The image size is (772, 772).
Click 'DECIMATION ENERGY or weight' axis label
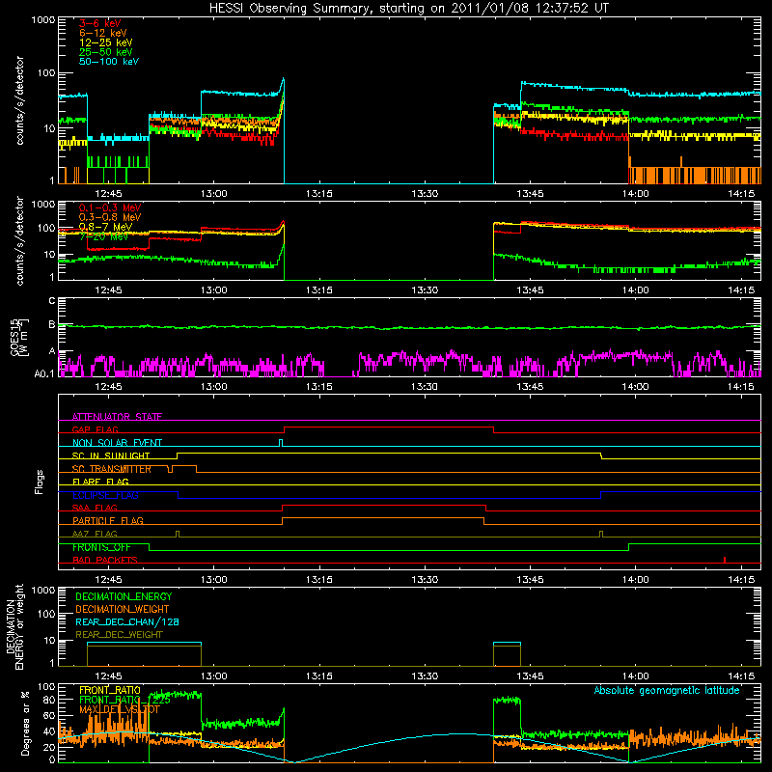pyautogui.click(x=14, y=626)
